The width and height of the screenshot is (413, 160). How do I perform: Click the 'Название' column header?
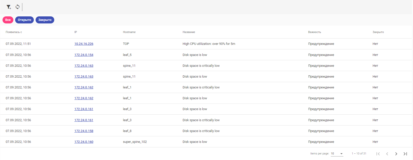[x=189, y=32]
